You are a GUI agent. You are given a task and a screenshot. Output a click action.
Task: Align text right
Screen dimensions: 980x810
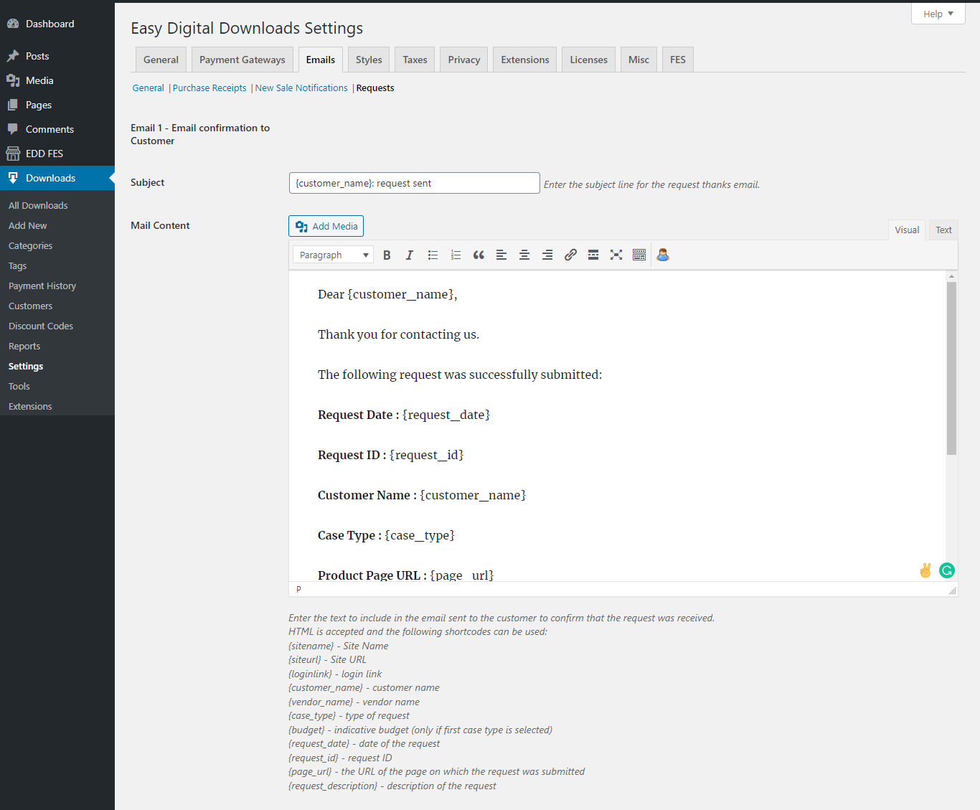pos(547,255)
